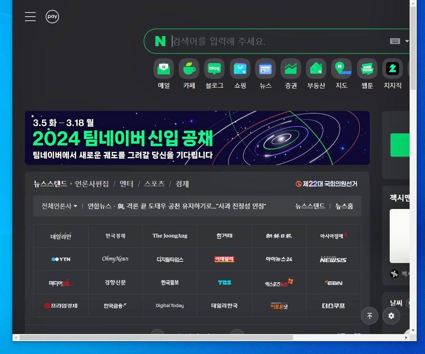Open the 한국경제 press logo
Screen dimensions: 425x354
point(115,236)
